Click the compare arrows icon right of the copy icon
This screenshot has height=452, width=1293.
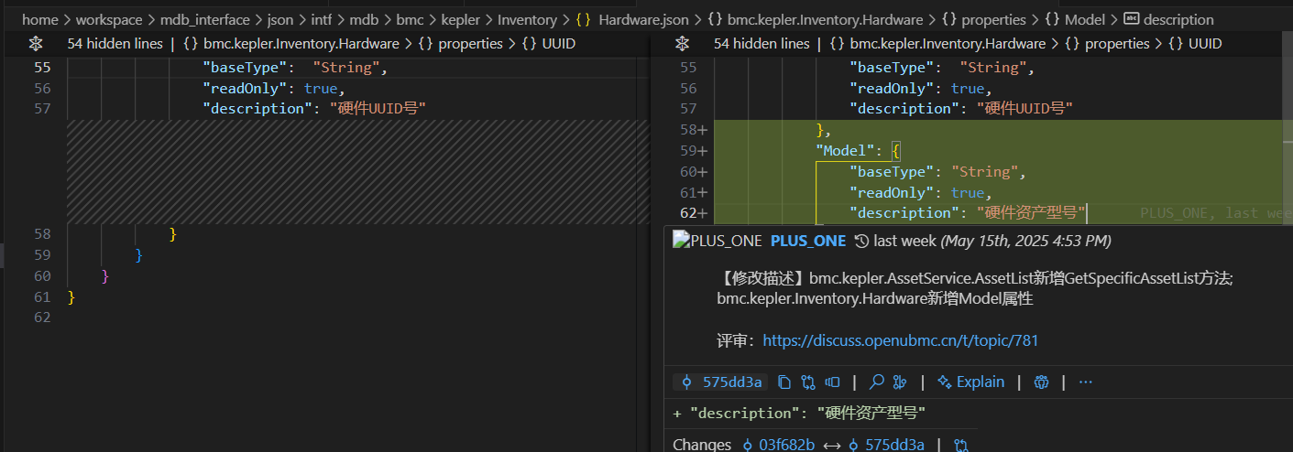[x=808, y=382]
